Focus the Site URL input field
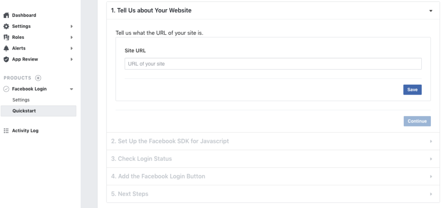The image size is (447, 208). [273, 64]
